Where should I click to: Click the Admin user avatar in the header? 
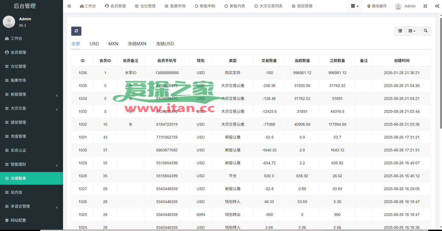tap(398, 6)
